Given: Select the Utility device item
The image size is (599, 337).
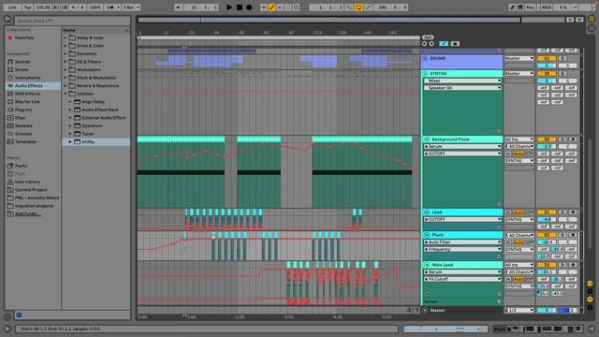Looking at the screenshot, I should click(88, 141).
